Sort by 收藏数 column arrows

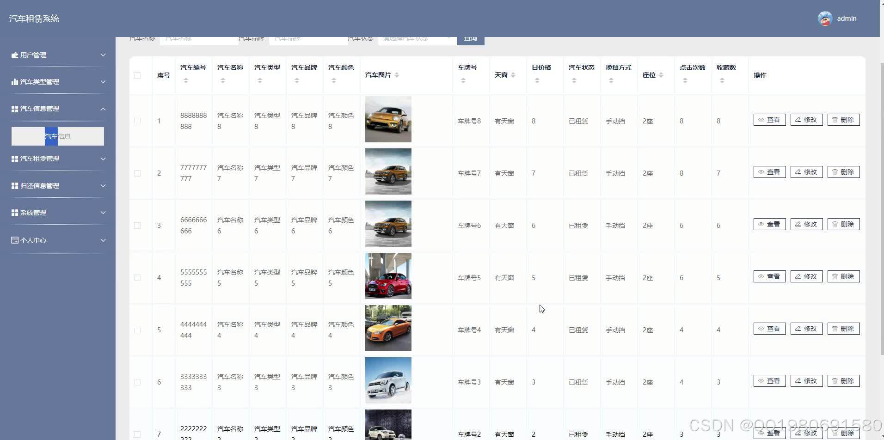(722, 80)
